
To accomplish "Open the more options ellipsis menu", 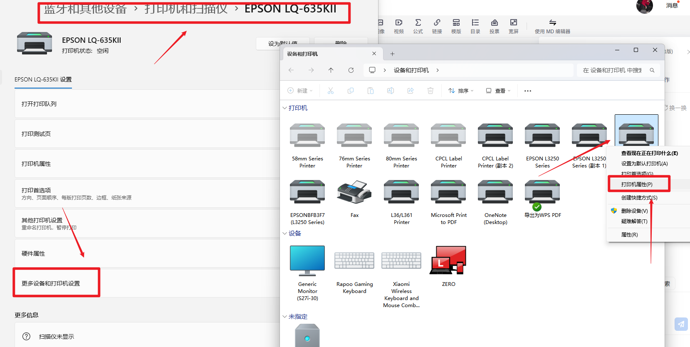I will 528,91.
